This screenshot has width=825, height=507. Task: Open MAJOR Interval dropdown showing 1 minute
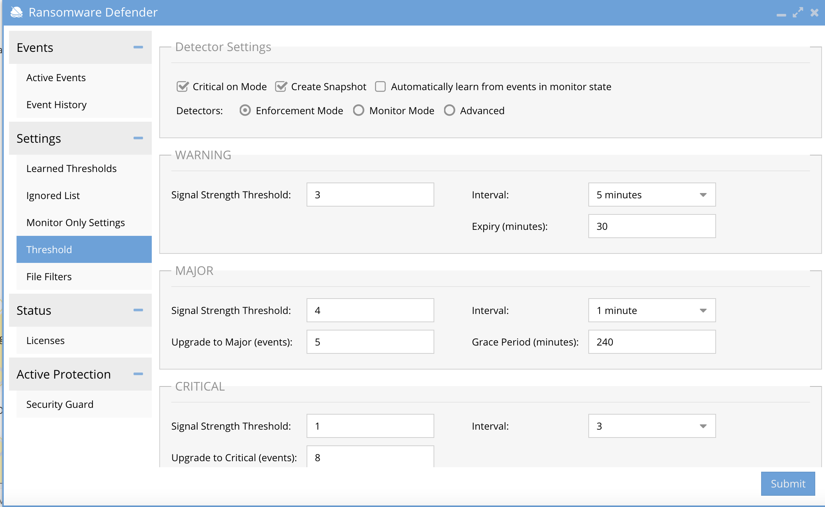[652, 310]
